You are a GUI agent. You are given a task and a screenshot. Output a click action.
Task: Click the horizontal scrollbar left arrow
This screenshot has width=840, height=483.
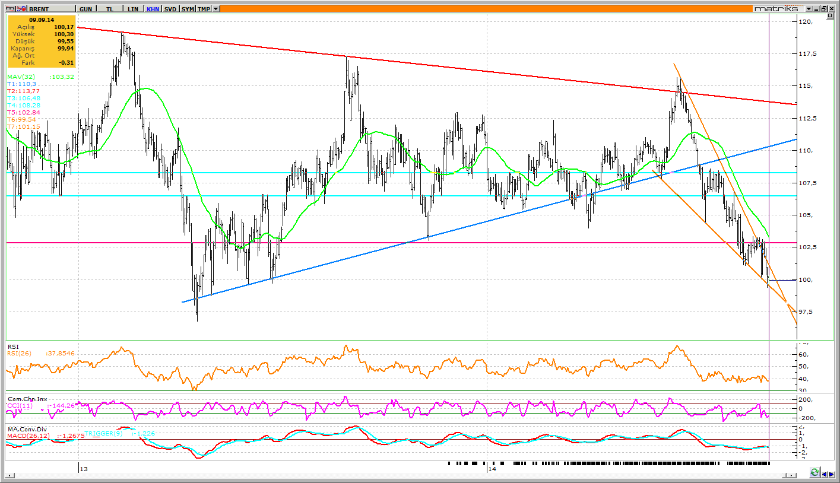10,475
